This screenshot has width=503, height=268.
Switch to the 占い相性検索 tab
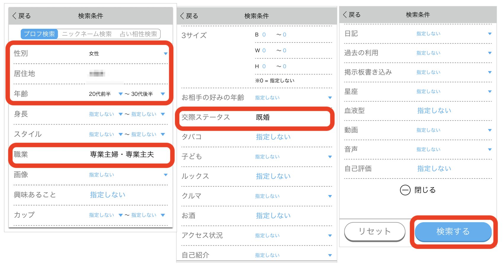[138, 34]
